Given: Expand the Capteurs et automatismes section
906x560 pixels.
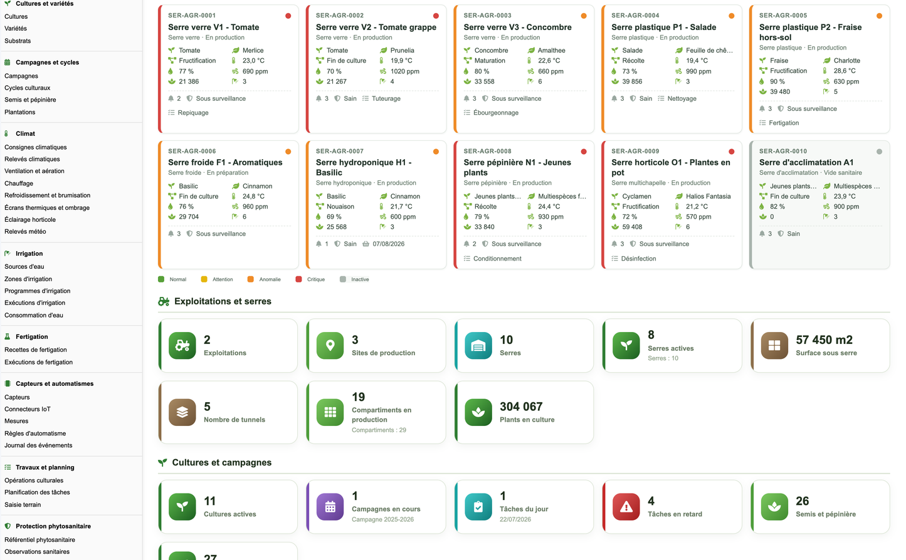Looking at the screenshot, I should coord(55,383).
